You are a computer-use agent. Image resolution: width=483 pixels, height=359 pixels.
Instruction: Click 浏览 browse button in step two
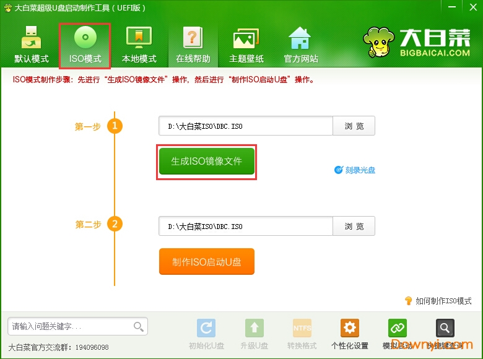(354, 226)
